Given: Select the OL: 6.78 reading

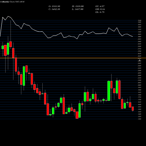Looking at the screenshot, I should 100,12.
